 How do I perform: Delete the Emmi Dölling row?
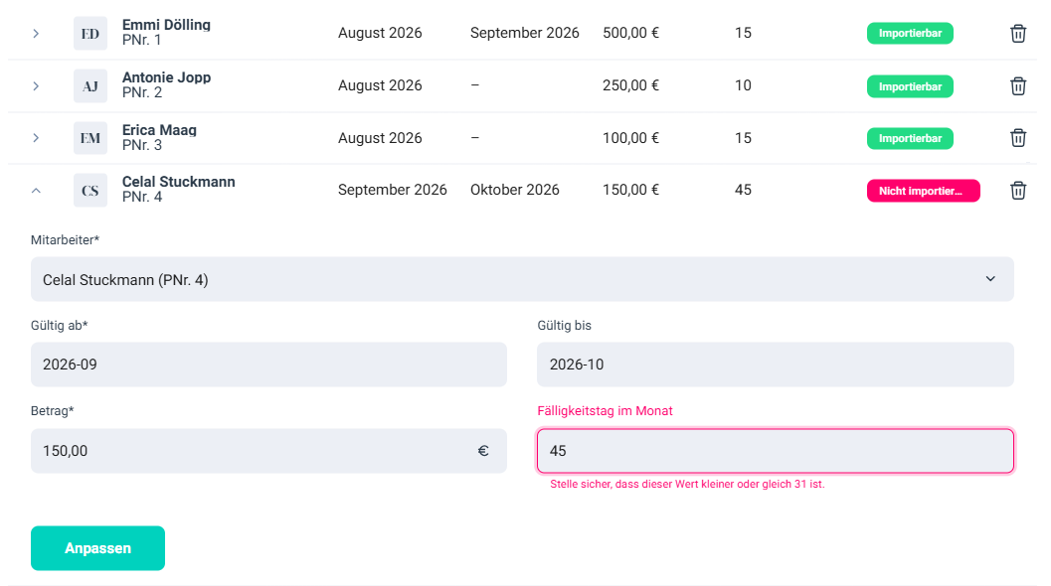pos(1017,34)
